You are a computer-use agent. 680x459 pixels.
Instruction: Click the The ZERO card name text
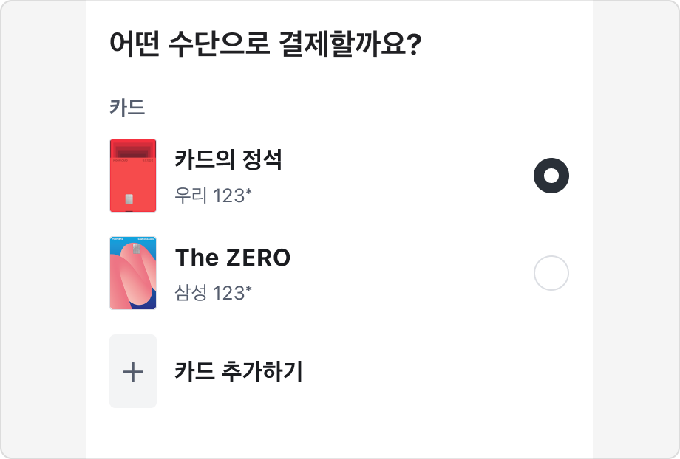[x=234, y=258]
